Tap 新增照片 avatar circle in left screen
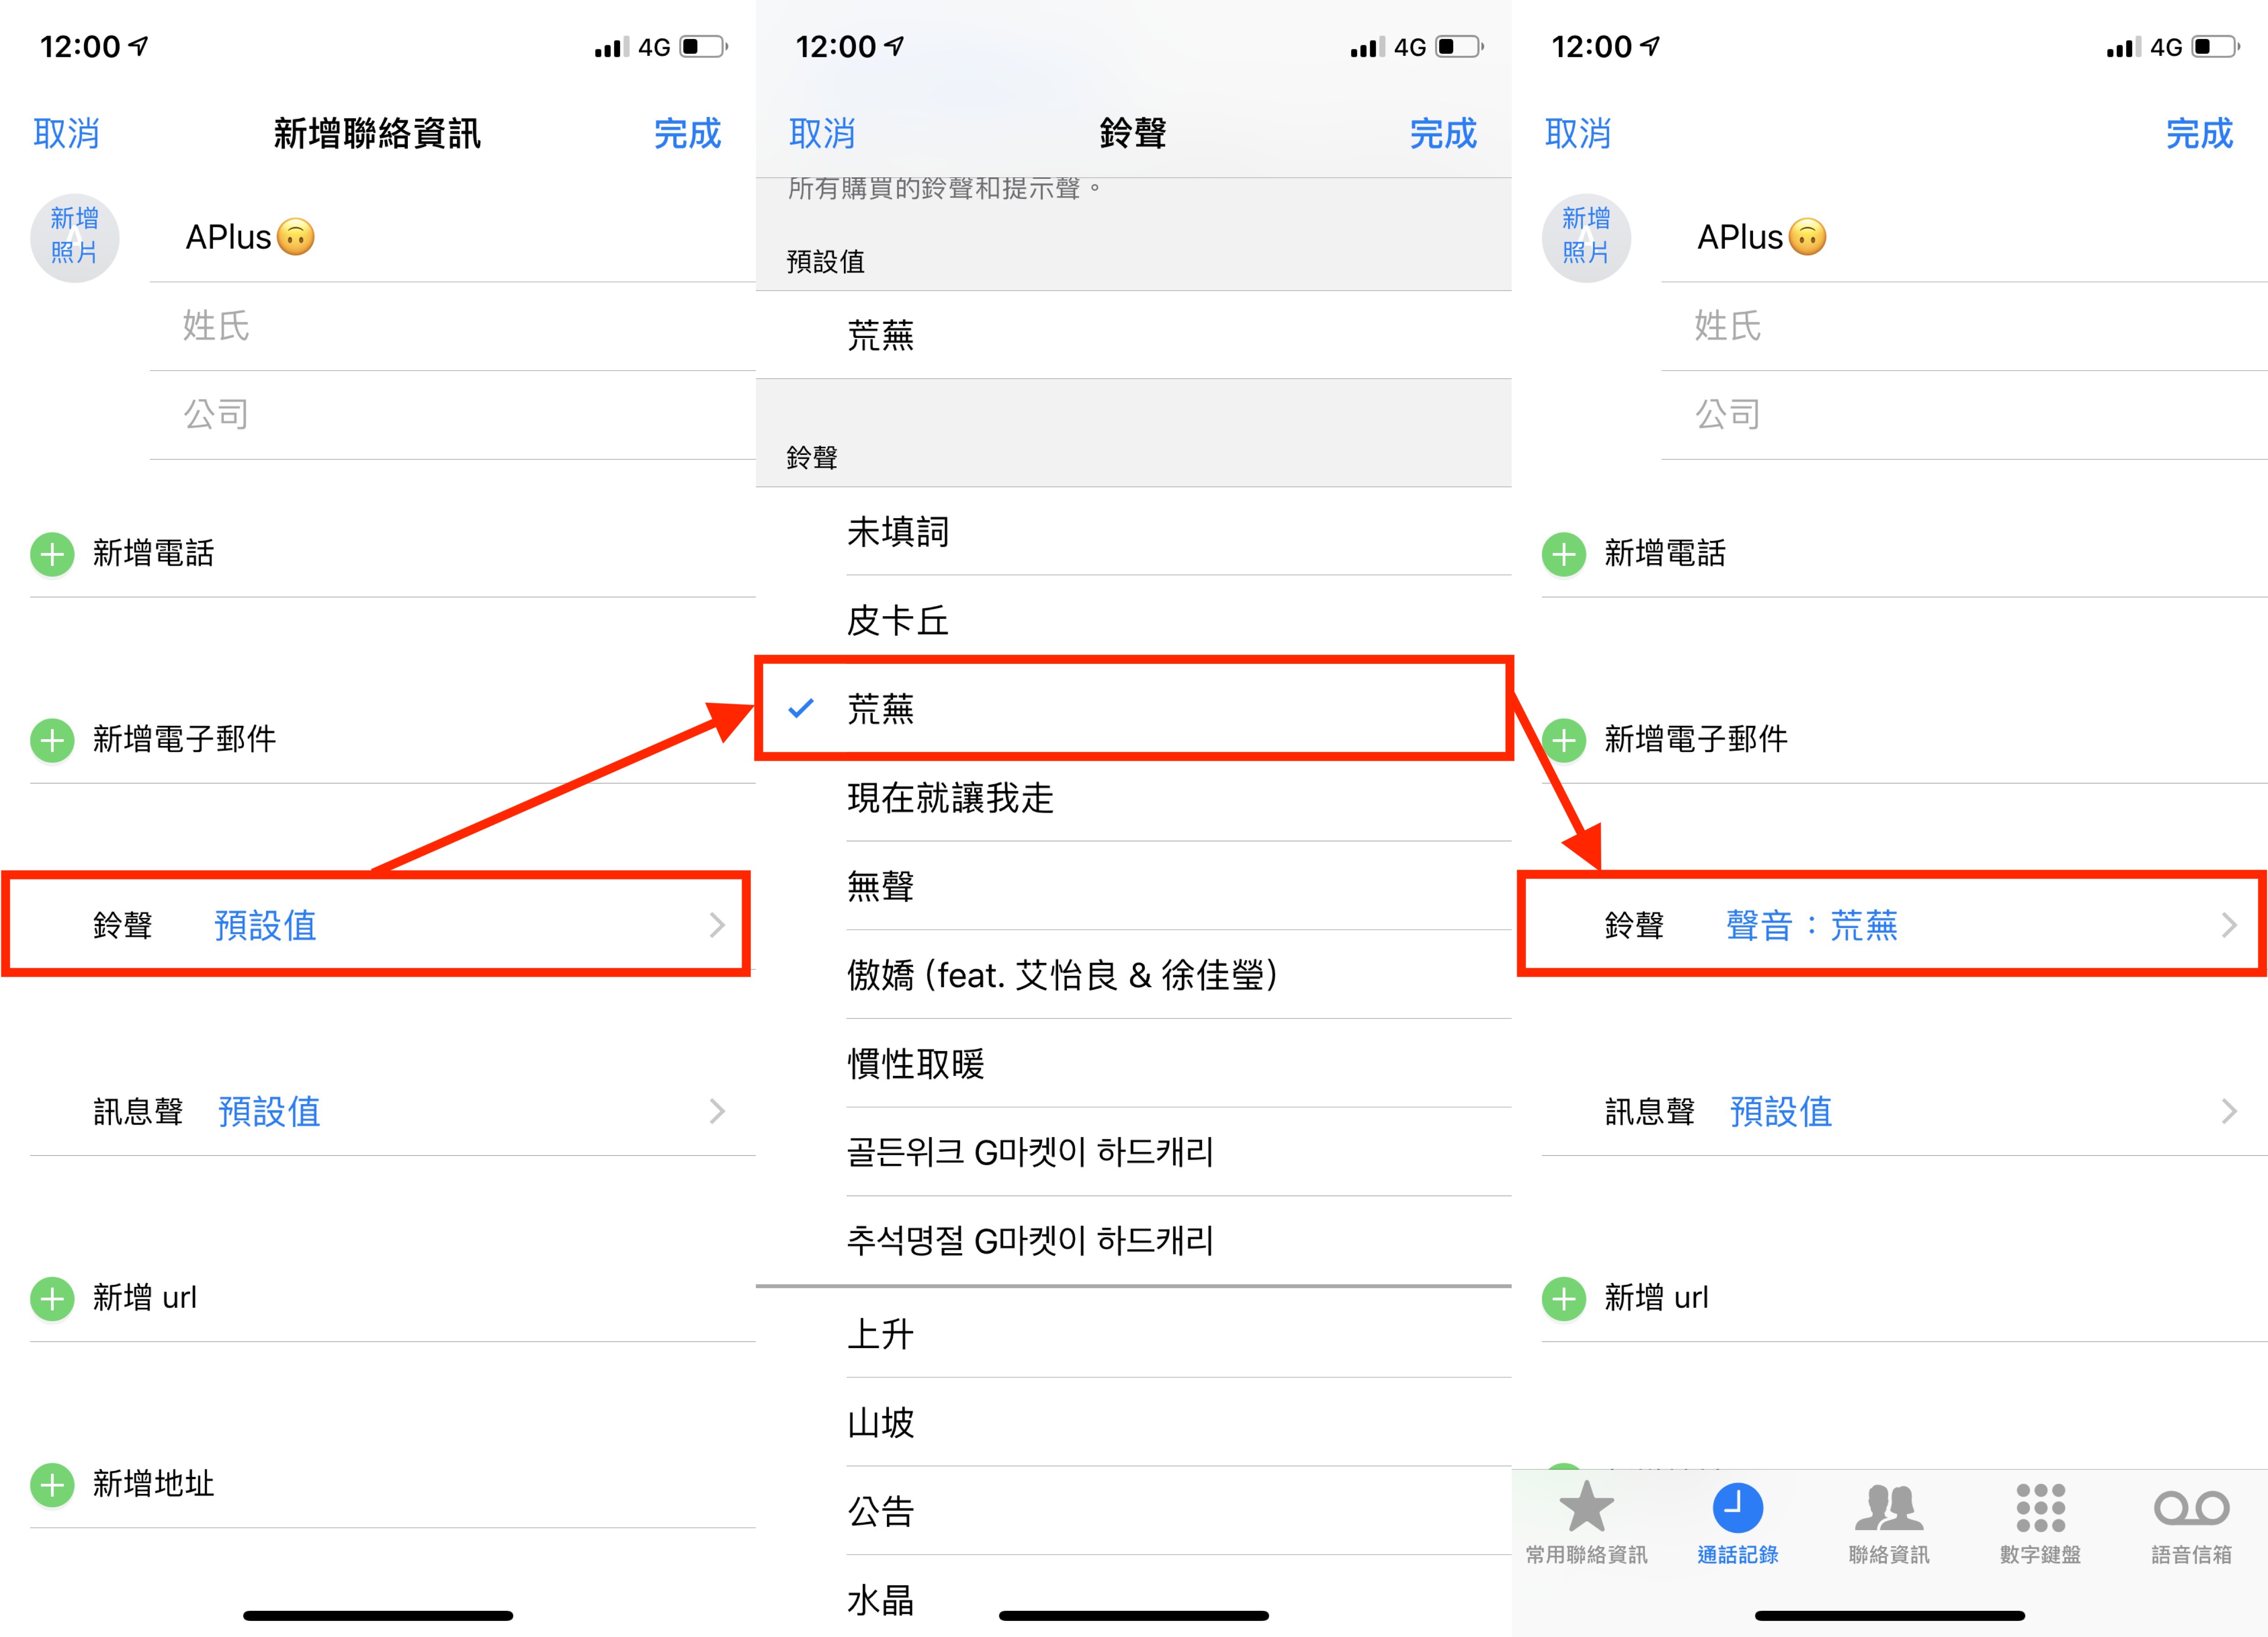Viewport: 2268px width, 1637px height. click(x=75, y=237)
